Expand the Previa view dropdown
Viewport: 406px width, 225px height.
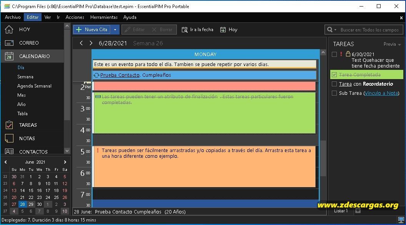[399, 45]
